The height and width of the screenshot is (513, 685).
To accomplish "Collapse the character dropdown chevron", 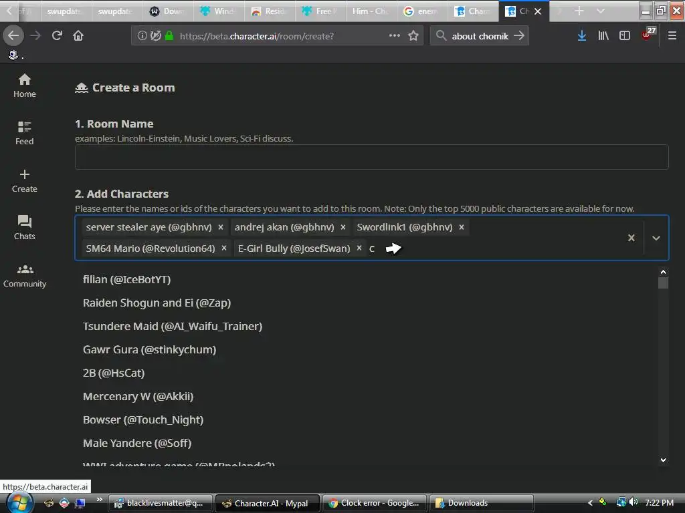I will click(x=656, y=238).
